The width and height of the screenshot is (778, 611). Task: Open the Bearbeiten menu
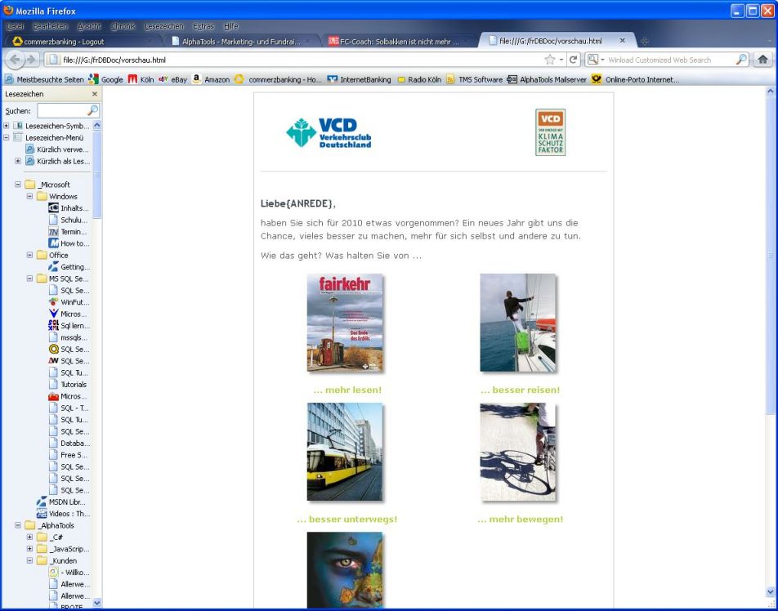point(50,26)
